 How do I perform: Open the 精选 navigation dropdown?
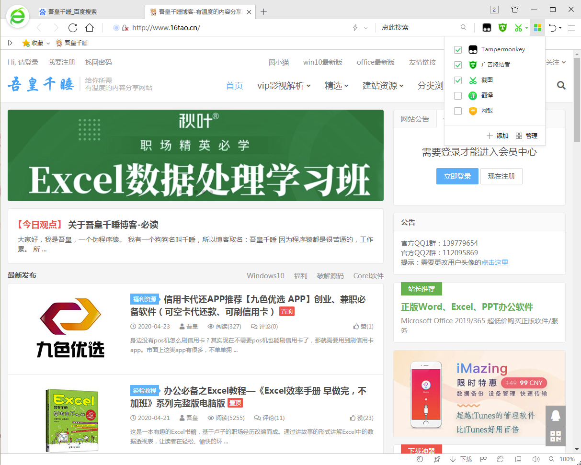point(336,86)
